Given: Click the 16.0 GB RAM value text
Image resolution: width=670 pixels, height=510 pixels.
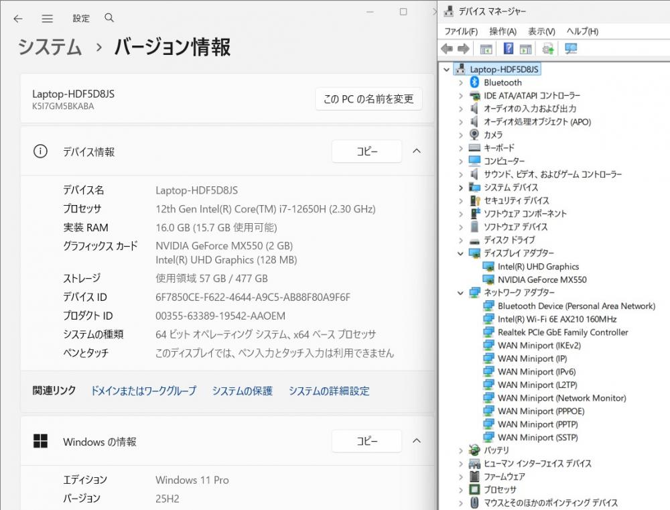Looking at the screenshot, I should coord(216,228).
